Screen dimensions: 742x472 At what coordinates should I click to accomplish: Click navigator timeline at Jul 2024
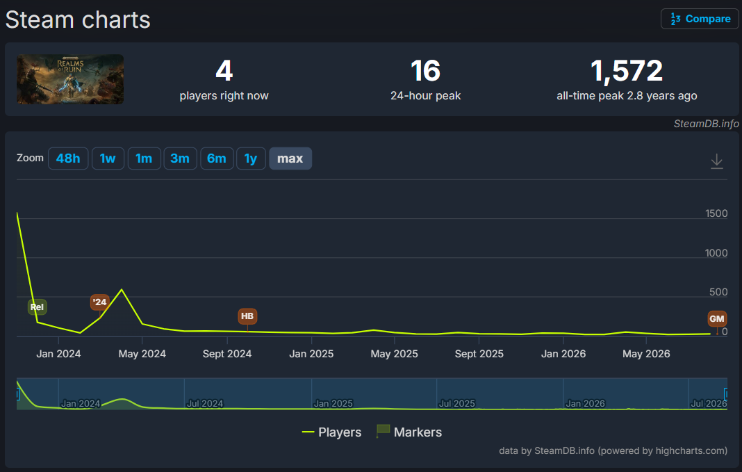tap(205, 403)
